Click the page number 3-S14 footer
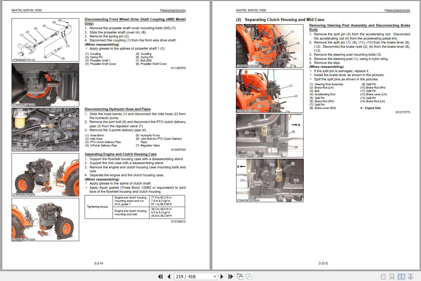The width and height of the screenshot is (421, 281). [x=99, y=263]
